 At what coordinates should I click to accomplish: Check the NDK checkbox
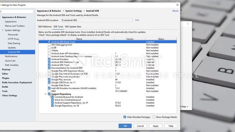tap(49, 91)
